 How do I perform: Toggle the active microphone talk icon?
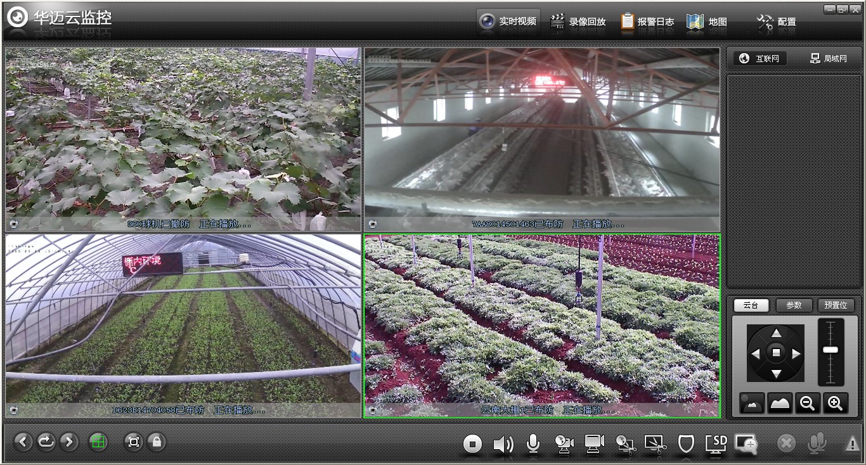pyautogui.click(x=533, y=443)
